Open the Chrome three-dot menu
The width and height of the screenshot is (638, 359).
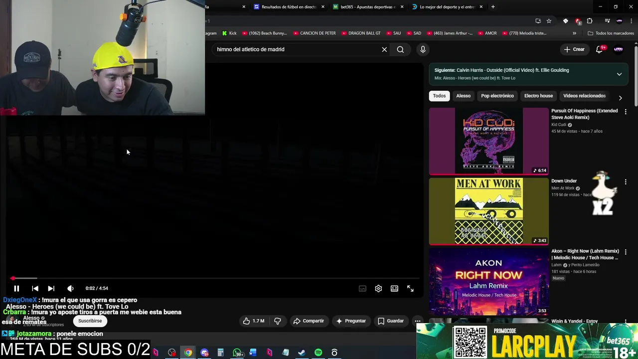(x=631, y=21)
